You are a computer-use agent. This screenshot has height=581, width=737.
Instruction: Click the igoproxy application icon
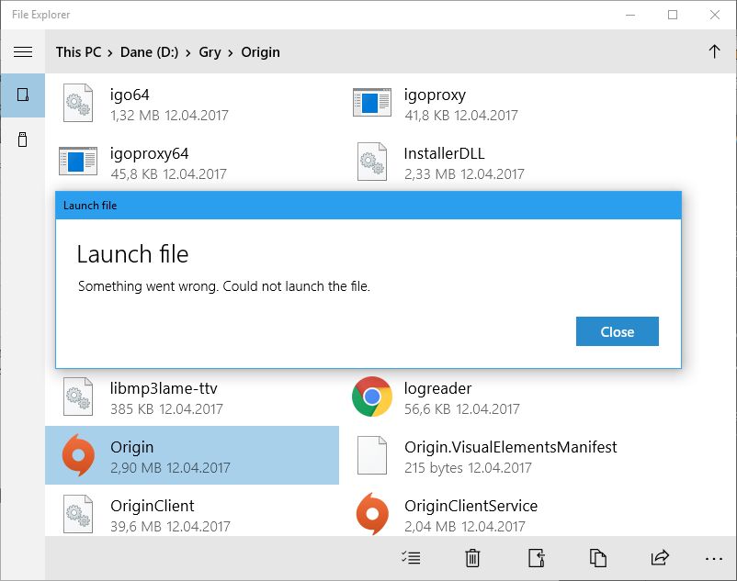point(372,102)
